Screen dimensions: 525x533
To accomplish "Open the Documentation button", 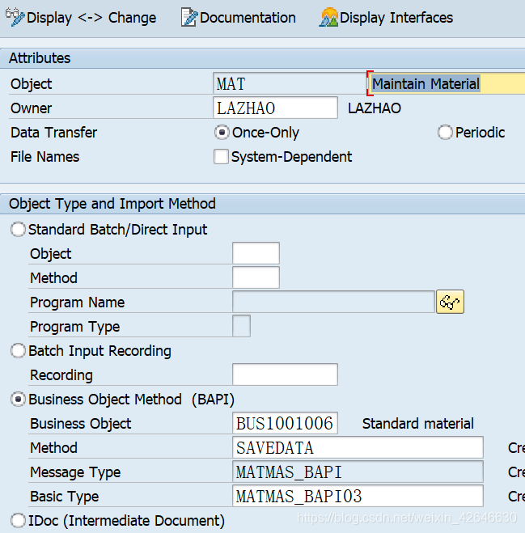I will (239, 18).
